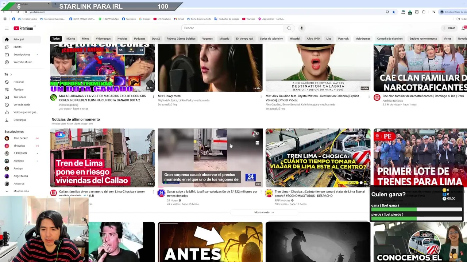The image size is (467, 262).
Task: Reload the page with browser refresh button
Action: (18, 12)
